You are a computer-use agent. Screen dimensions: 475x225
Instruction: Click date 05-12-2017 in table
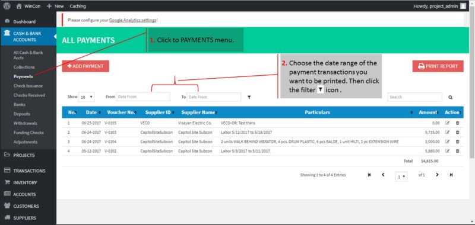tap(91, 151)
